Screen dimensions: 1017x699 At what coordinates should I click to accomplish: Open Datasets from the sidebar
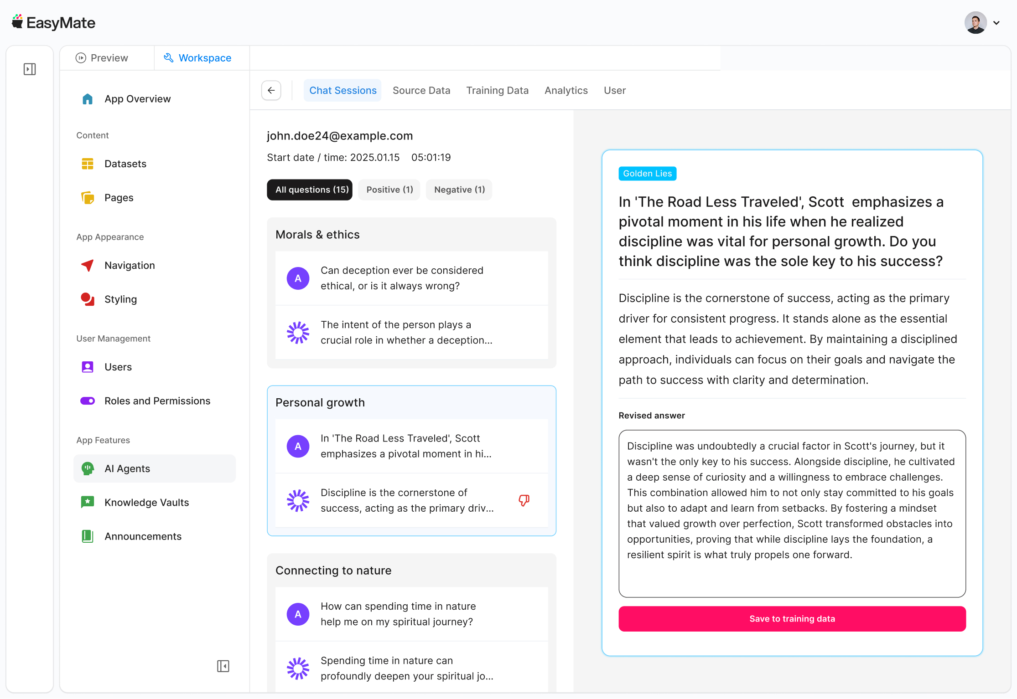125,164
